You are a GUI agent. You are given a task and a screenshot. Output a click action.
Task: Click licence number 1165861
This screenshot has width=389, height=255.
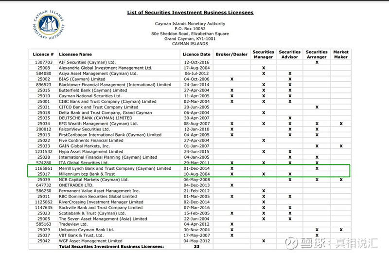click(x=44, y=168)
